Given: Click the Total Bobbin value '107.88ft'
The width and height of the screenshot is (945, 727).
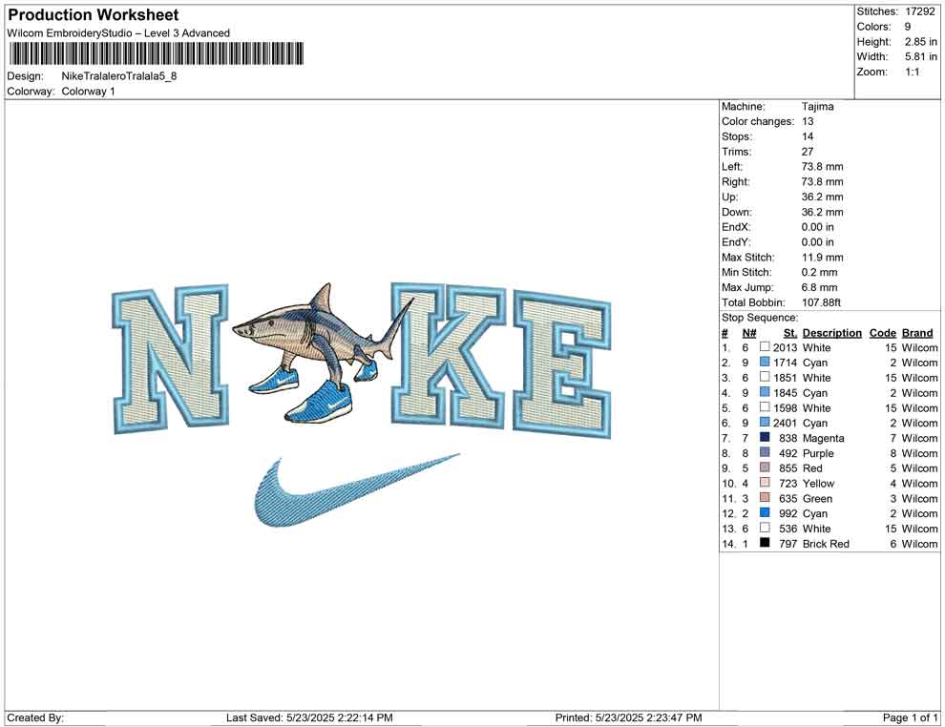Looking at the screenshot, I should [x=821, y=302].
